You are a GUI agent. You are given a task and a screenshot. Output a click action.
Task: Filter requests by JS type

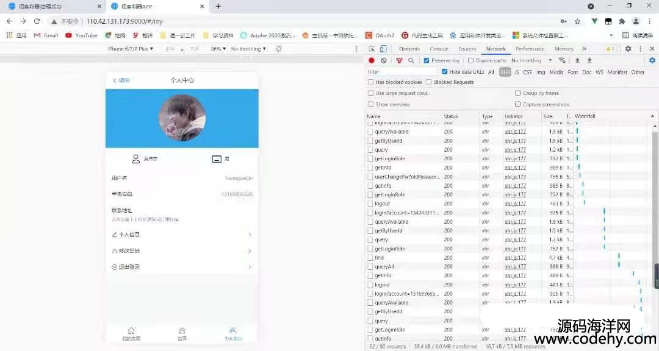pyautogui.click(x=517, y=72)
